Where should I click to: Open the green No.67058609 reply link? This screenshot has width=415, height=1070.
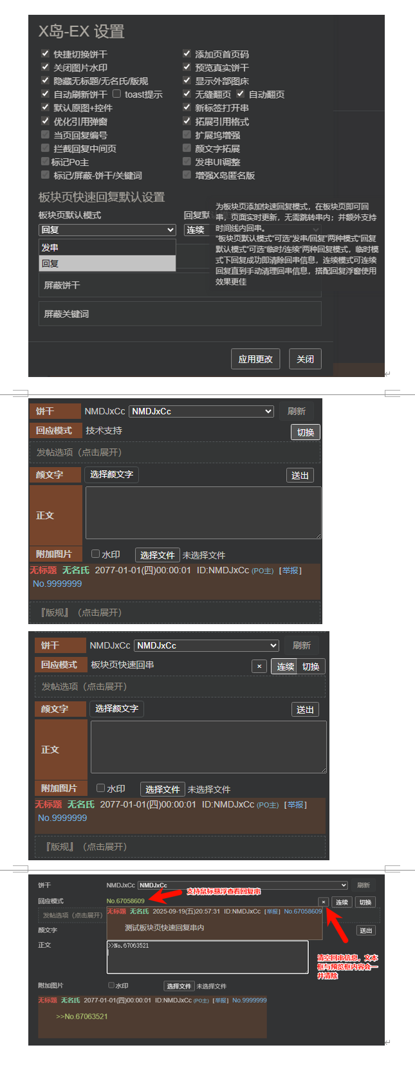click(125, 901)
